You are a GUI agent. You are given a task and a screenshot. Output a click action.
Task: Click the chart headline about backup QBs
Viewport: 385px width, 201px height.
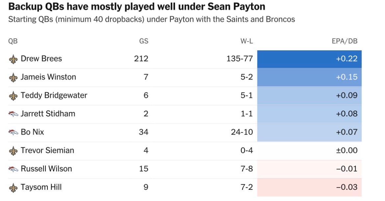[x=137, y=7]
